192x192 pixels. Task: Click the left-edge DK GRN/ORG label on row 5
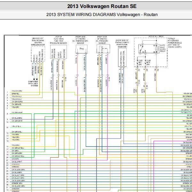[17, 102]
